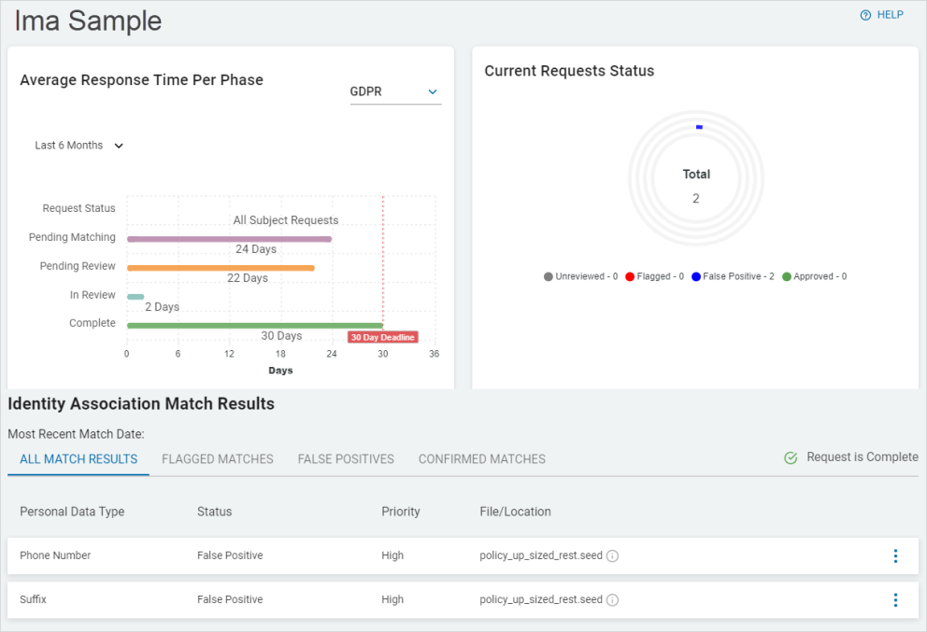Click info icon in Suffix row
Image resolution: width=927 pixels, height=632 pixels.
pos(613,600)
